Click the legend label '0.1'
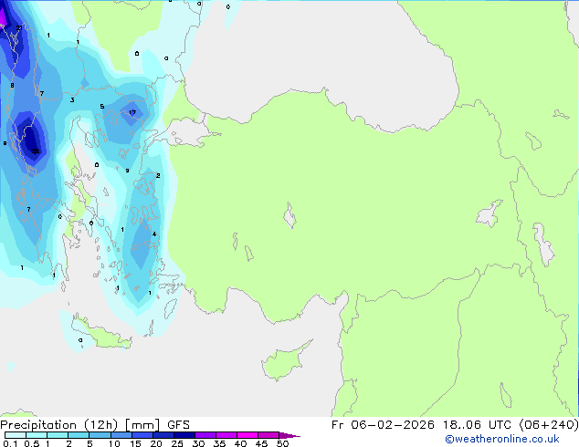The width and height of the screenshot is (579, 447). [10, 443]
